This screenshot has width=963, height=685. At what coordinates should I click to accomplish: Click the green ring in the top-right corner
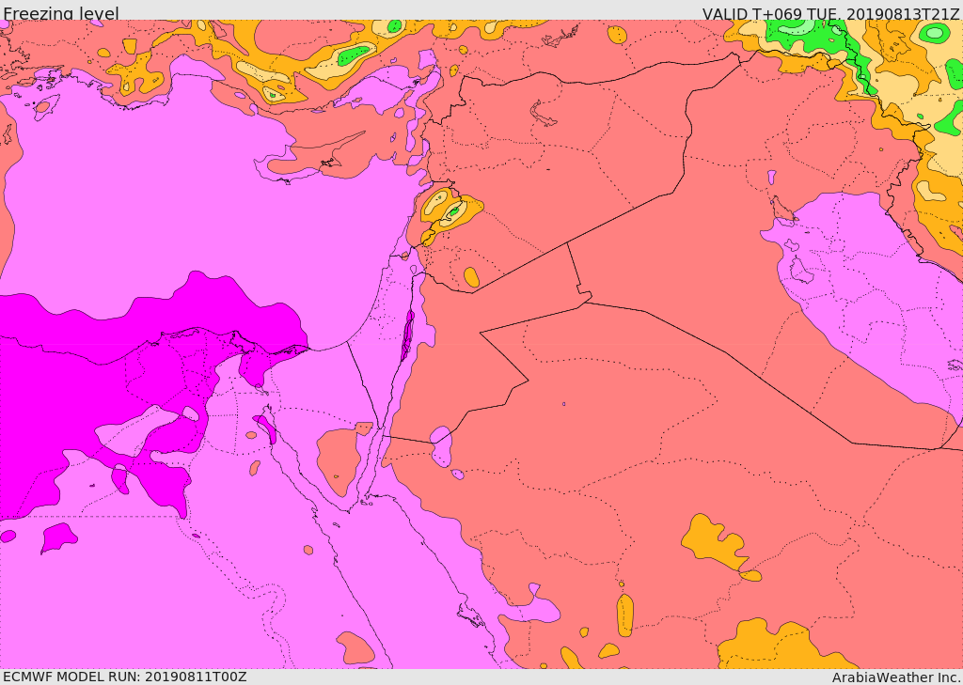[934, 33]
